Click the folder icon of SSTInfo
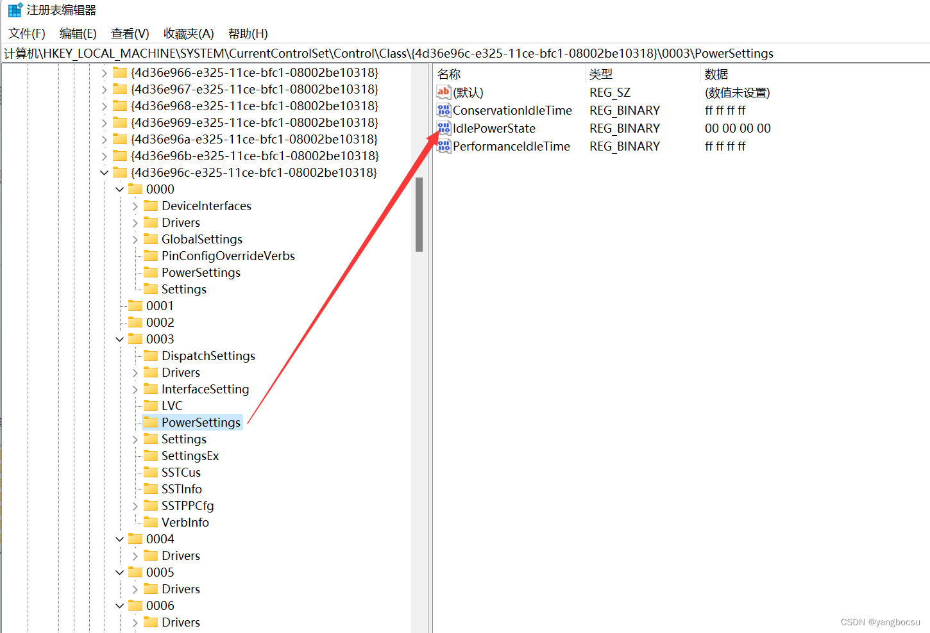This screenshot has height=633, width=930. [x=151, y=489]
